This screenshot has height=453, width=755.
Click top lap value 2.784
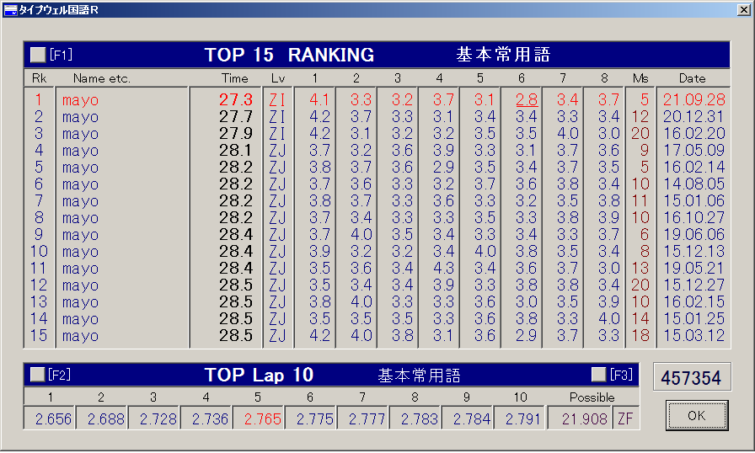pyautogui.click(x=471, y=418)
